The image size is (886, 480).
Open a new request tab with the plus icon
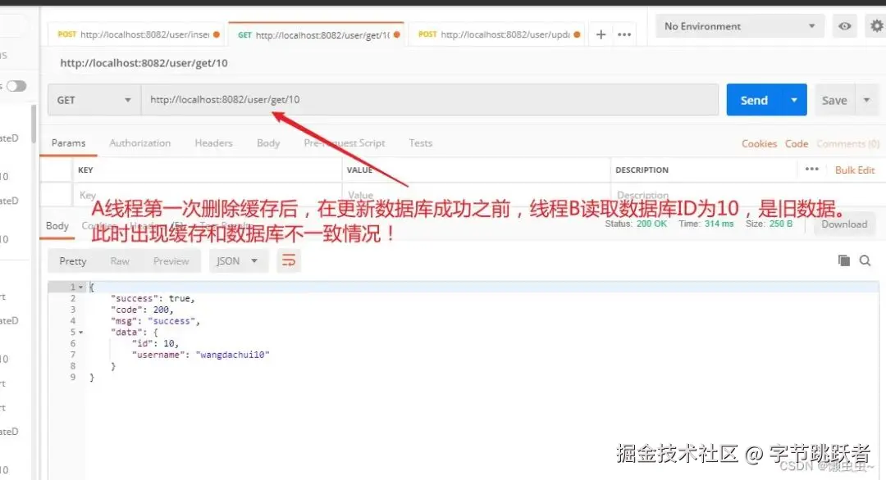point(602,33)
